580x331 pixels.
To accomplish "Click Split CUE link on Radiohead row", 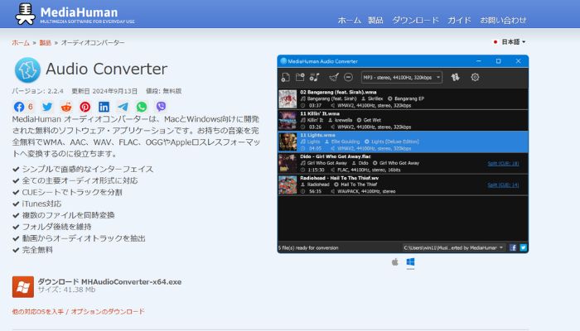I will [x=503, y=185].
